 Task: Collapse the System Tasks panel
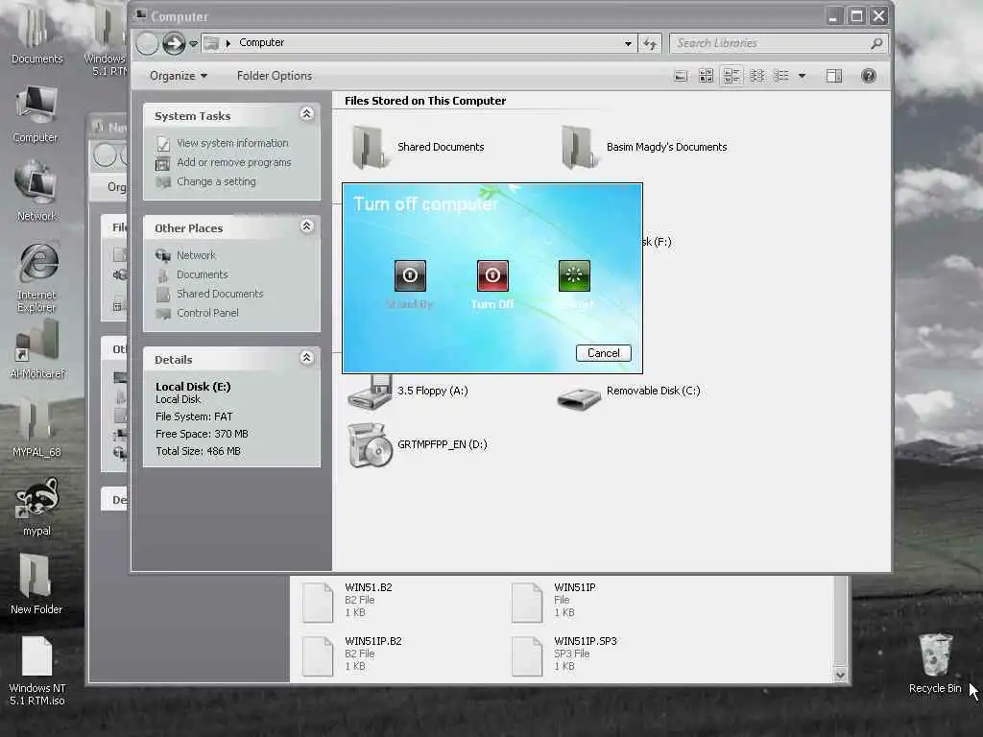306,113
